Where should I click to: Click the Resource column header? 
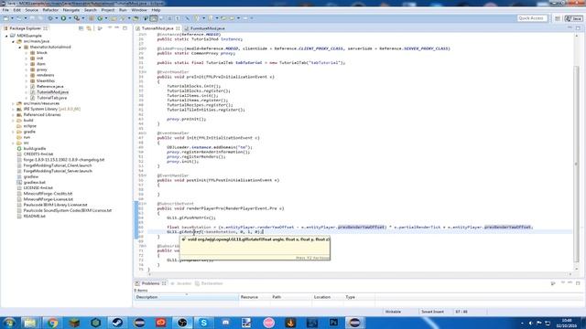[255, 297]
